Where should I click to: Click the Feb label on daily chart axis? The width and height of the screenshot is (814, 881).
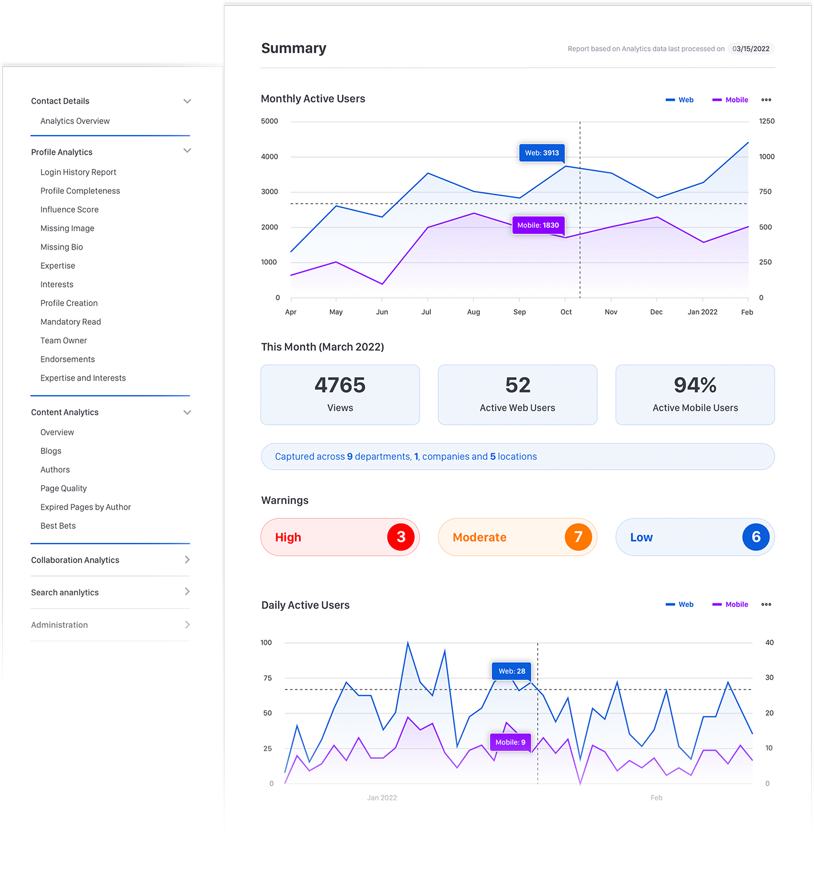pyautogui.click(x=656, y=798)
